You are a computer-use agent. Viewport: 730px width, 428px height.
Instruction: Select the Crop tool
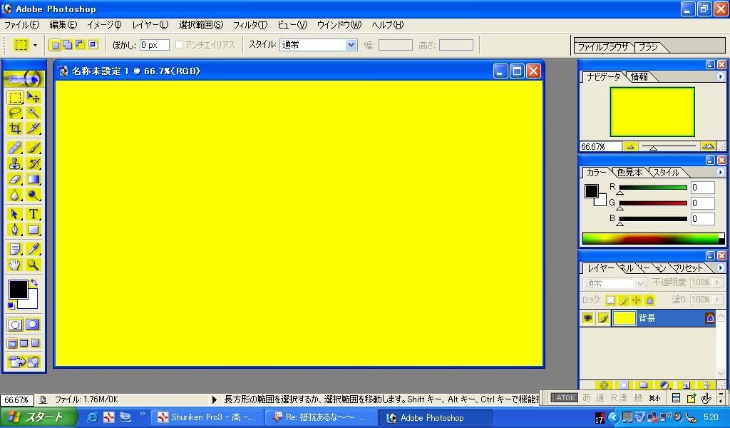coord(15,128)
